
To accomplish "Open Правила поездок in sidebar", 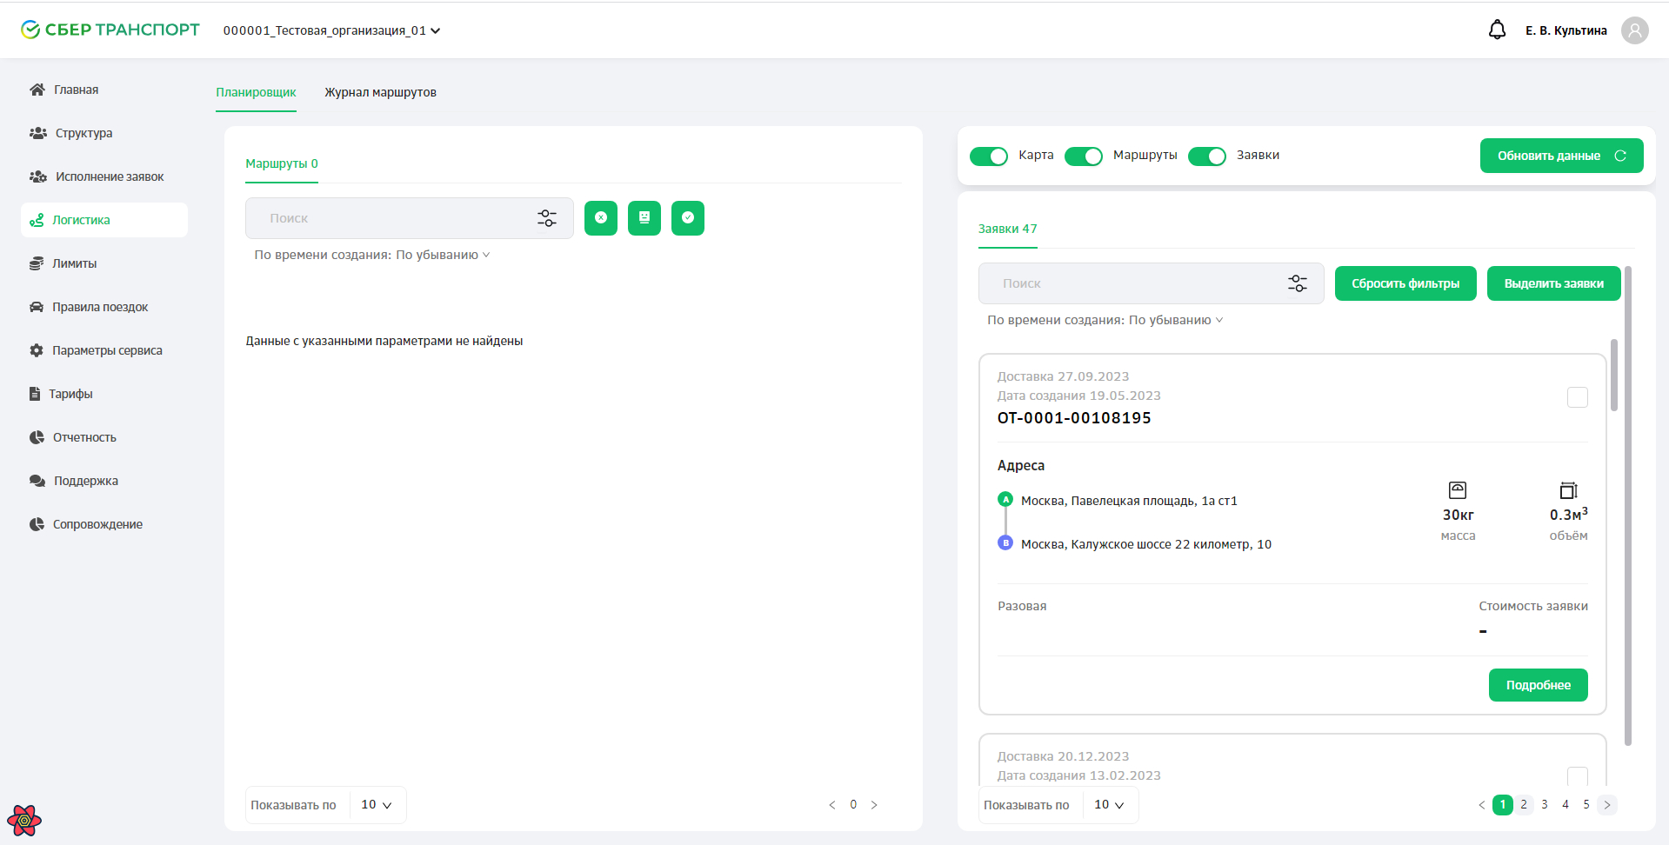I will 104,307.
